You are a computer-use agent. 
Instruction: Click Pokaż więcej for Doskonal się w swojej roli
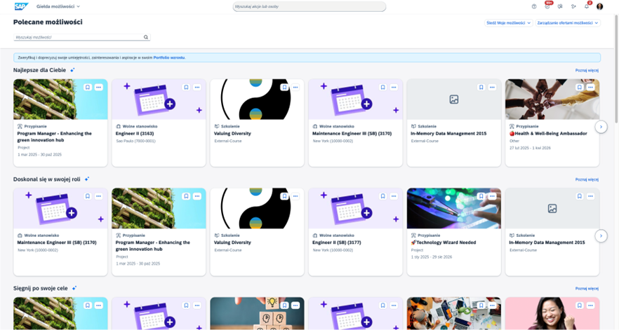(x=587, y=179)
